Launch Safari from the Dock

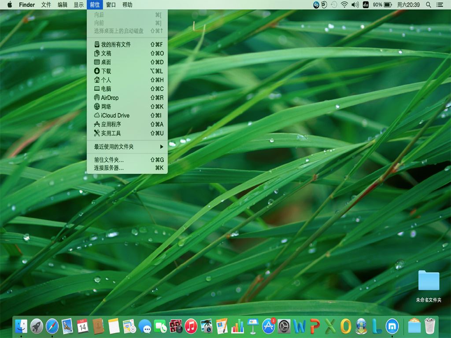coord(52,326)
